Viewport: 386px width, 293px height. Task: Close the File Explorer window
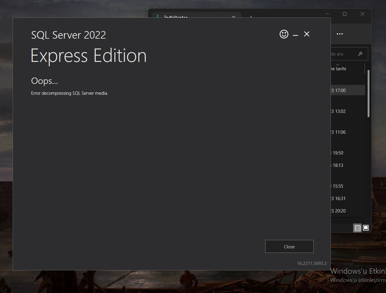362,14
